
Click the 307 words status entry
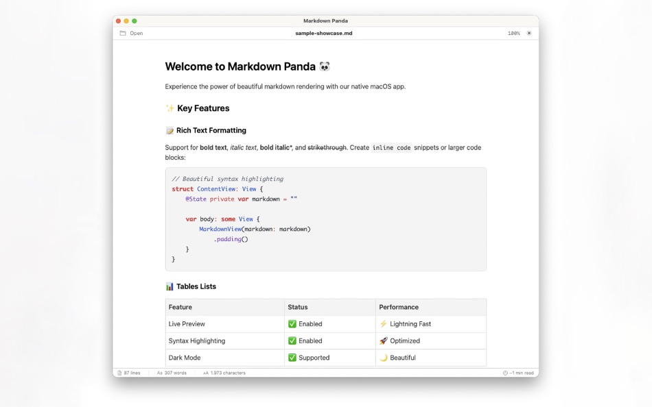coord(172,373)
